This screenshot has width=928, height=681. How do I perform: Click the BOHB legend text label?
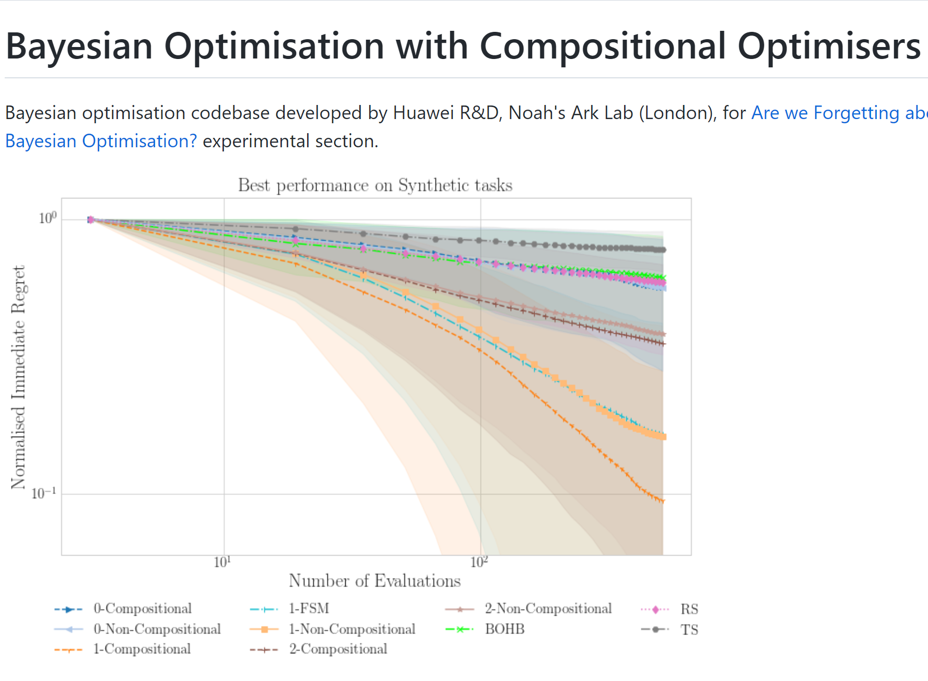click(x=504, y=629)
